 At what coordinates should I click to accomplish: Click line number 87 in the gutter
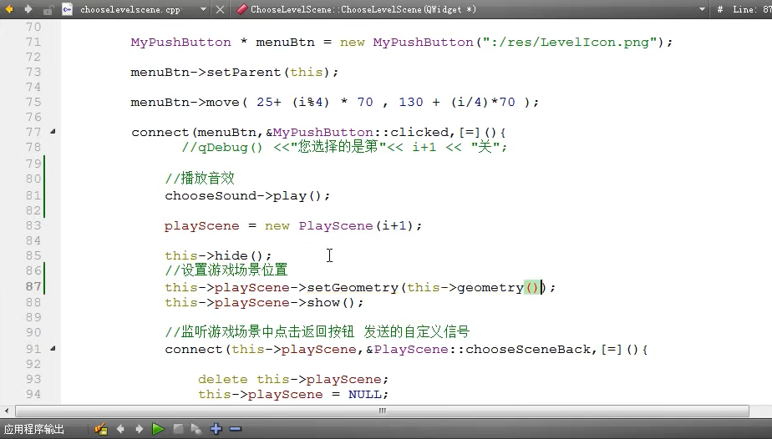[x=33, y=286]
